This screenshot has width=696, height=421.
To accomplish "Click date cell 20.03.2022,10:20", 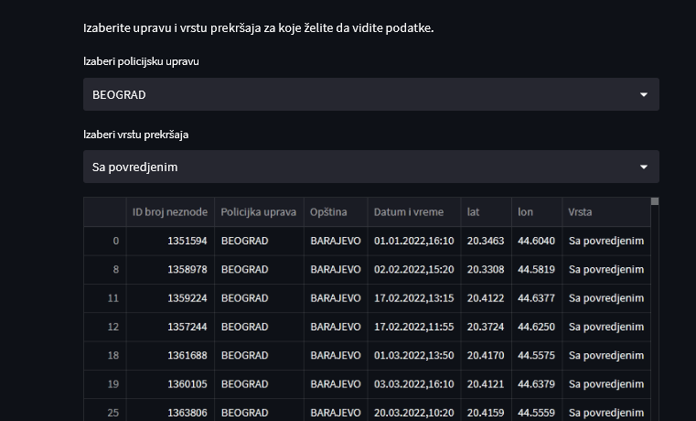I will coord(413,413).
